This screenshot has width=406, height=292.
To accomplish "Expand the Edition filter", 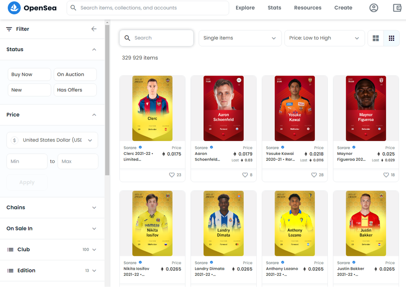I will click(x=52, y=271).
